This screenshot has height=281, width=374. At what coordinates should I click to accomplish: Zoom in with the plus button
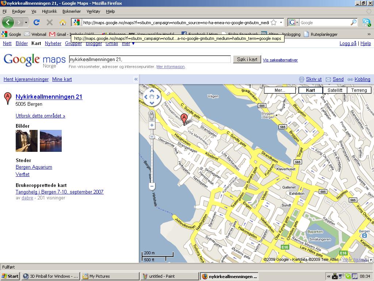click(x=152, y=125)
